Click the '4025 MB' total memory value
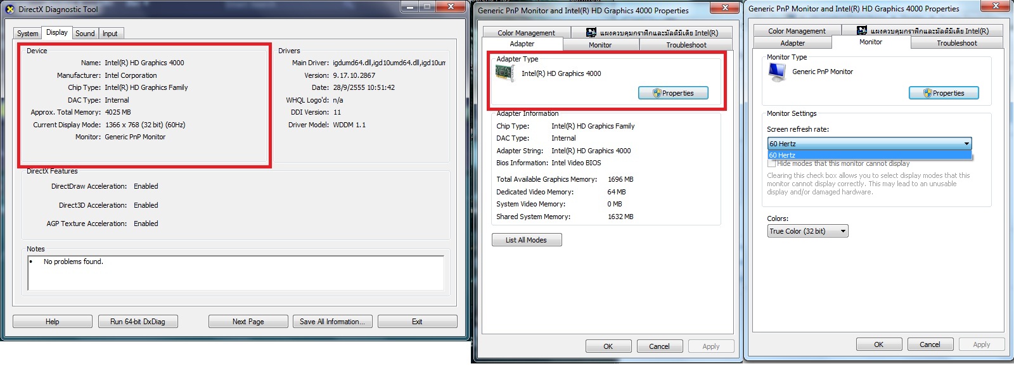The width and height of the screenshot is (1014, 366). [118, 112]
